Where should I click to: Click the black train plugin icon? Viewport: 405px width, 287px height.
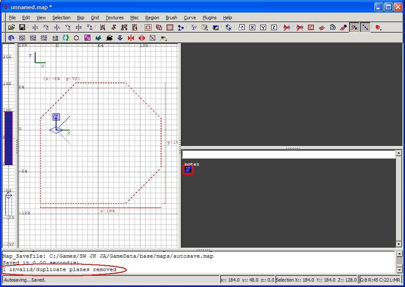pyautogui.click(x=109, y=38)
